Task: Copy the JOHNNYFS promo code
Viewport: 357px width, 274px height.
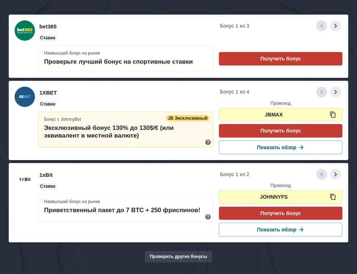Action: coord(333,197)
